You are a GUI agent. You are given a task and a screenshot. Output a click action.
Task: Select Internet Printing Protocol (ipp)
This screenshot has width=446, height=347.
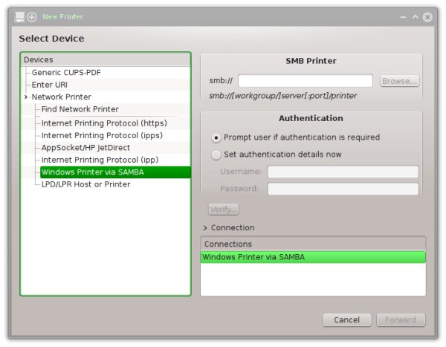100,160
